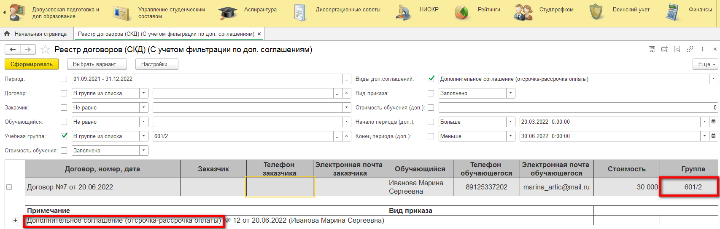This screenshot has width=720, height=229.
Task: Print the report with printer icon
Action: pos(665,49)
